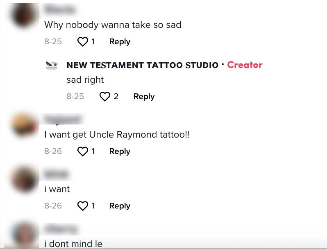The image size is (327, 249).
Task: Reply to "Why nobody wanna take so sad"
Action: point(120,42)
